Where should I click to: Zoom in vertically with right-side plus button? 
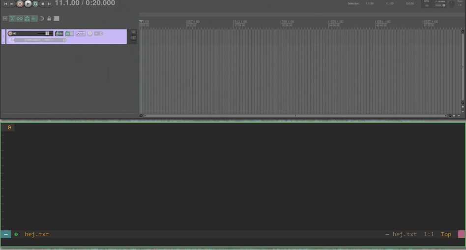click(463, 107)
